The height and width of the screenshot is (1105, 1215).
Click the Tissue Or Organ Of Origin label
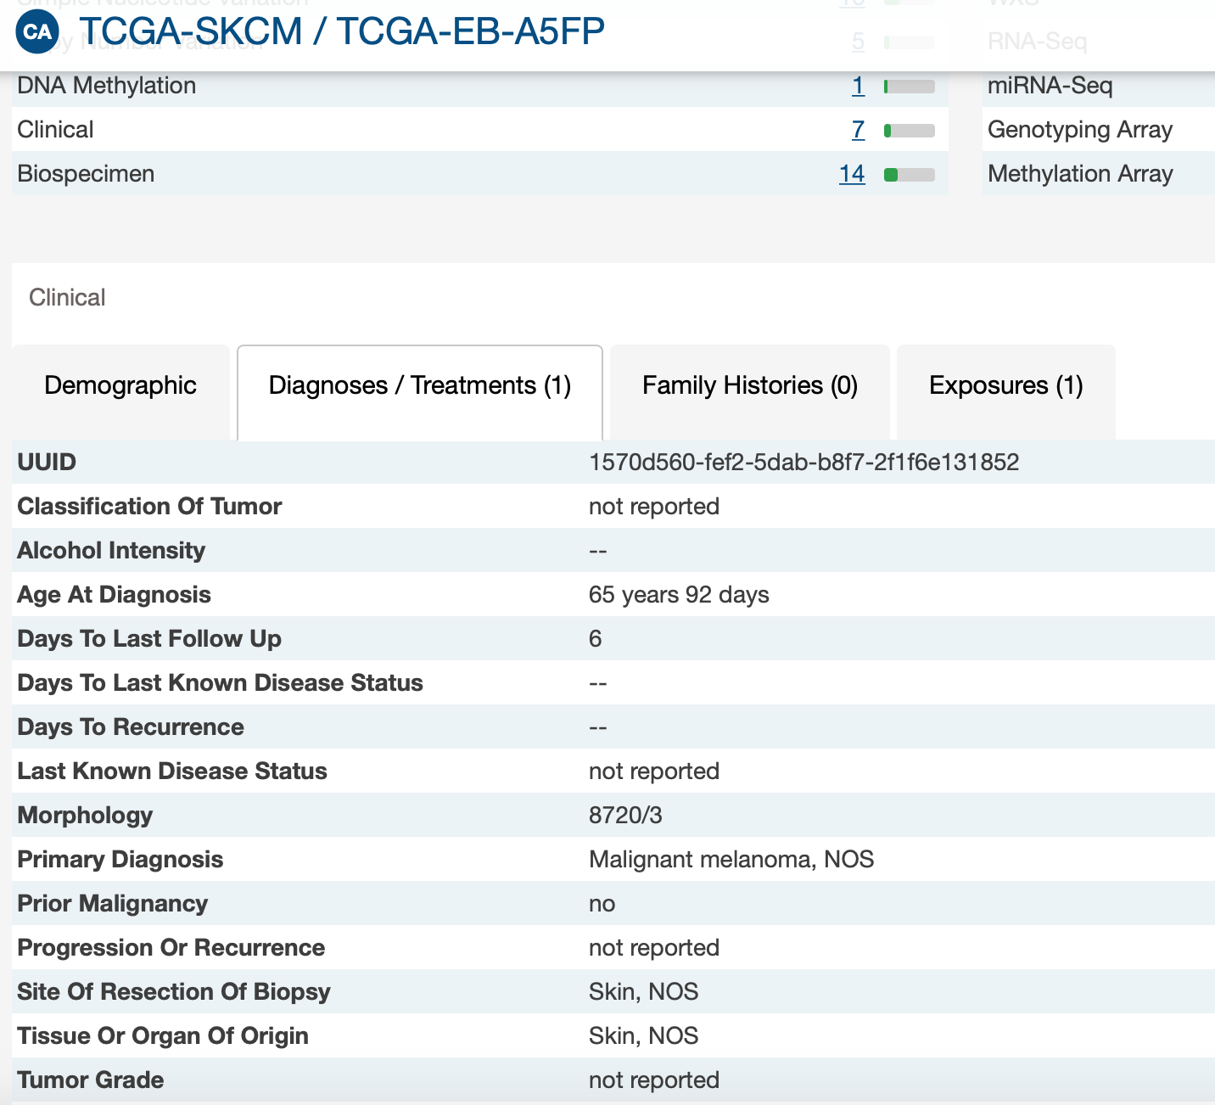point(163,1036)
